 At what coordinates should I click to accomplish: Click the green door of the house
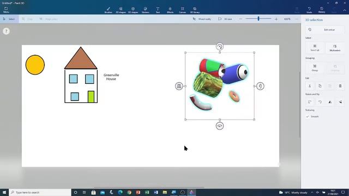coord(91,96)
